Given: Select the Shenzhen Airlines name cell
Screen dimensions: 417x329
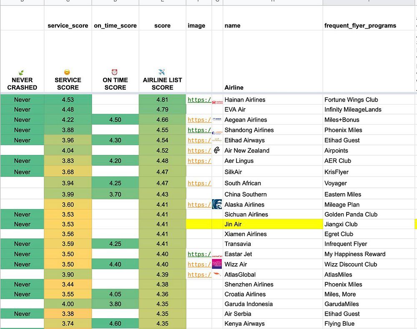Looking at the screenshot, I should (273, 284).
